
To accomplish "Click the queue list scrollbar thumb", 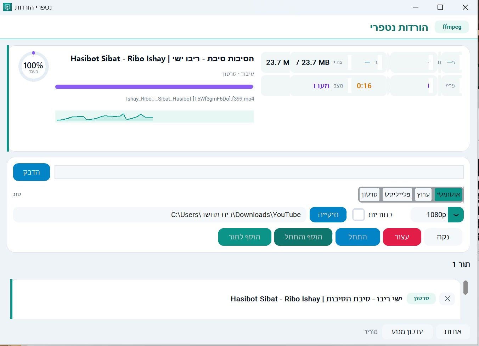I will click(x=466, y=287).
